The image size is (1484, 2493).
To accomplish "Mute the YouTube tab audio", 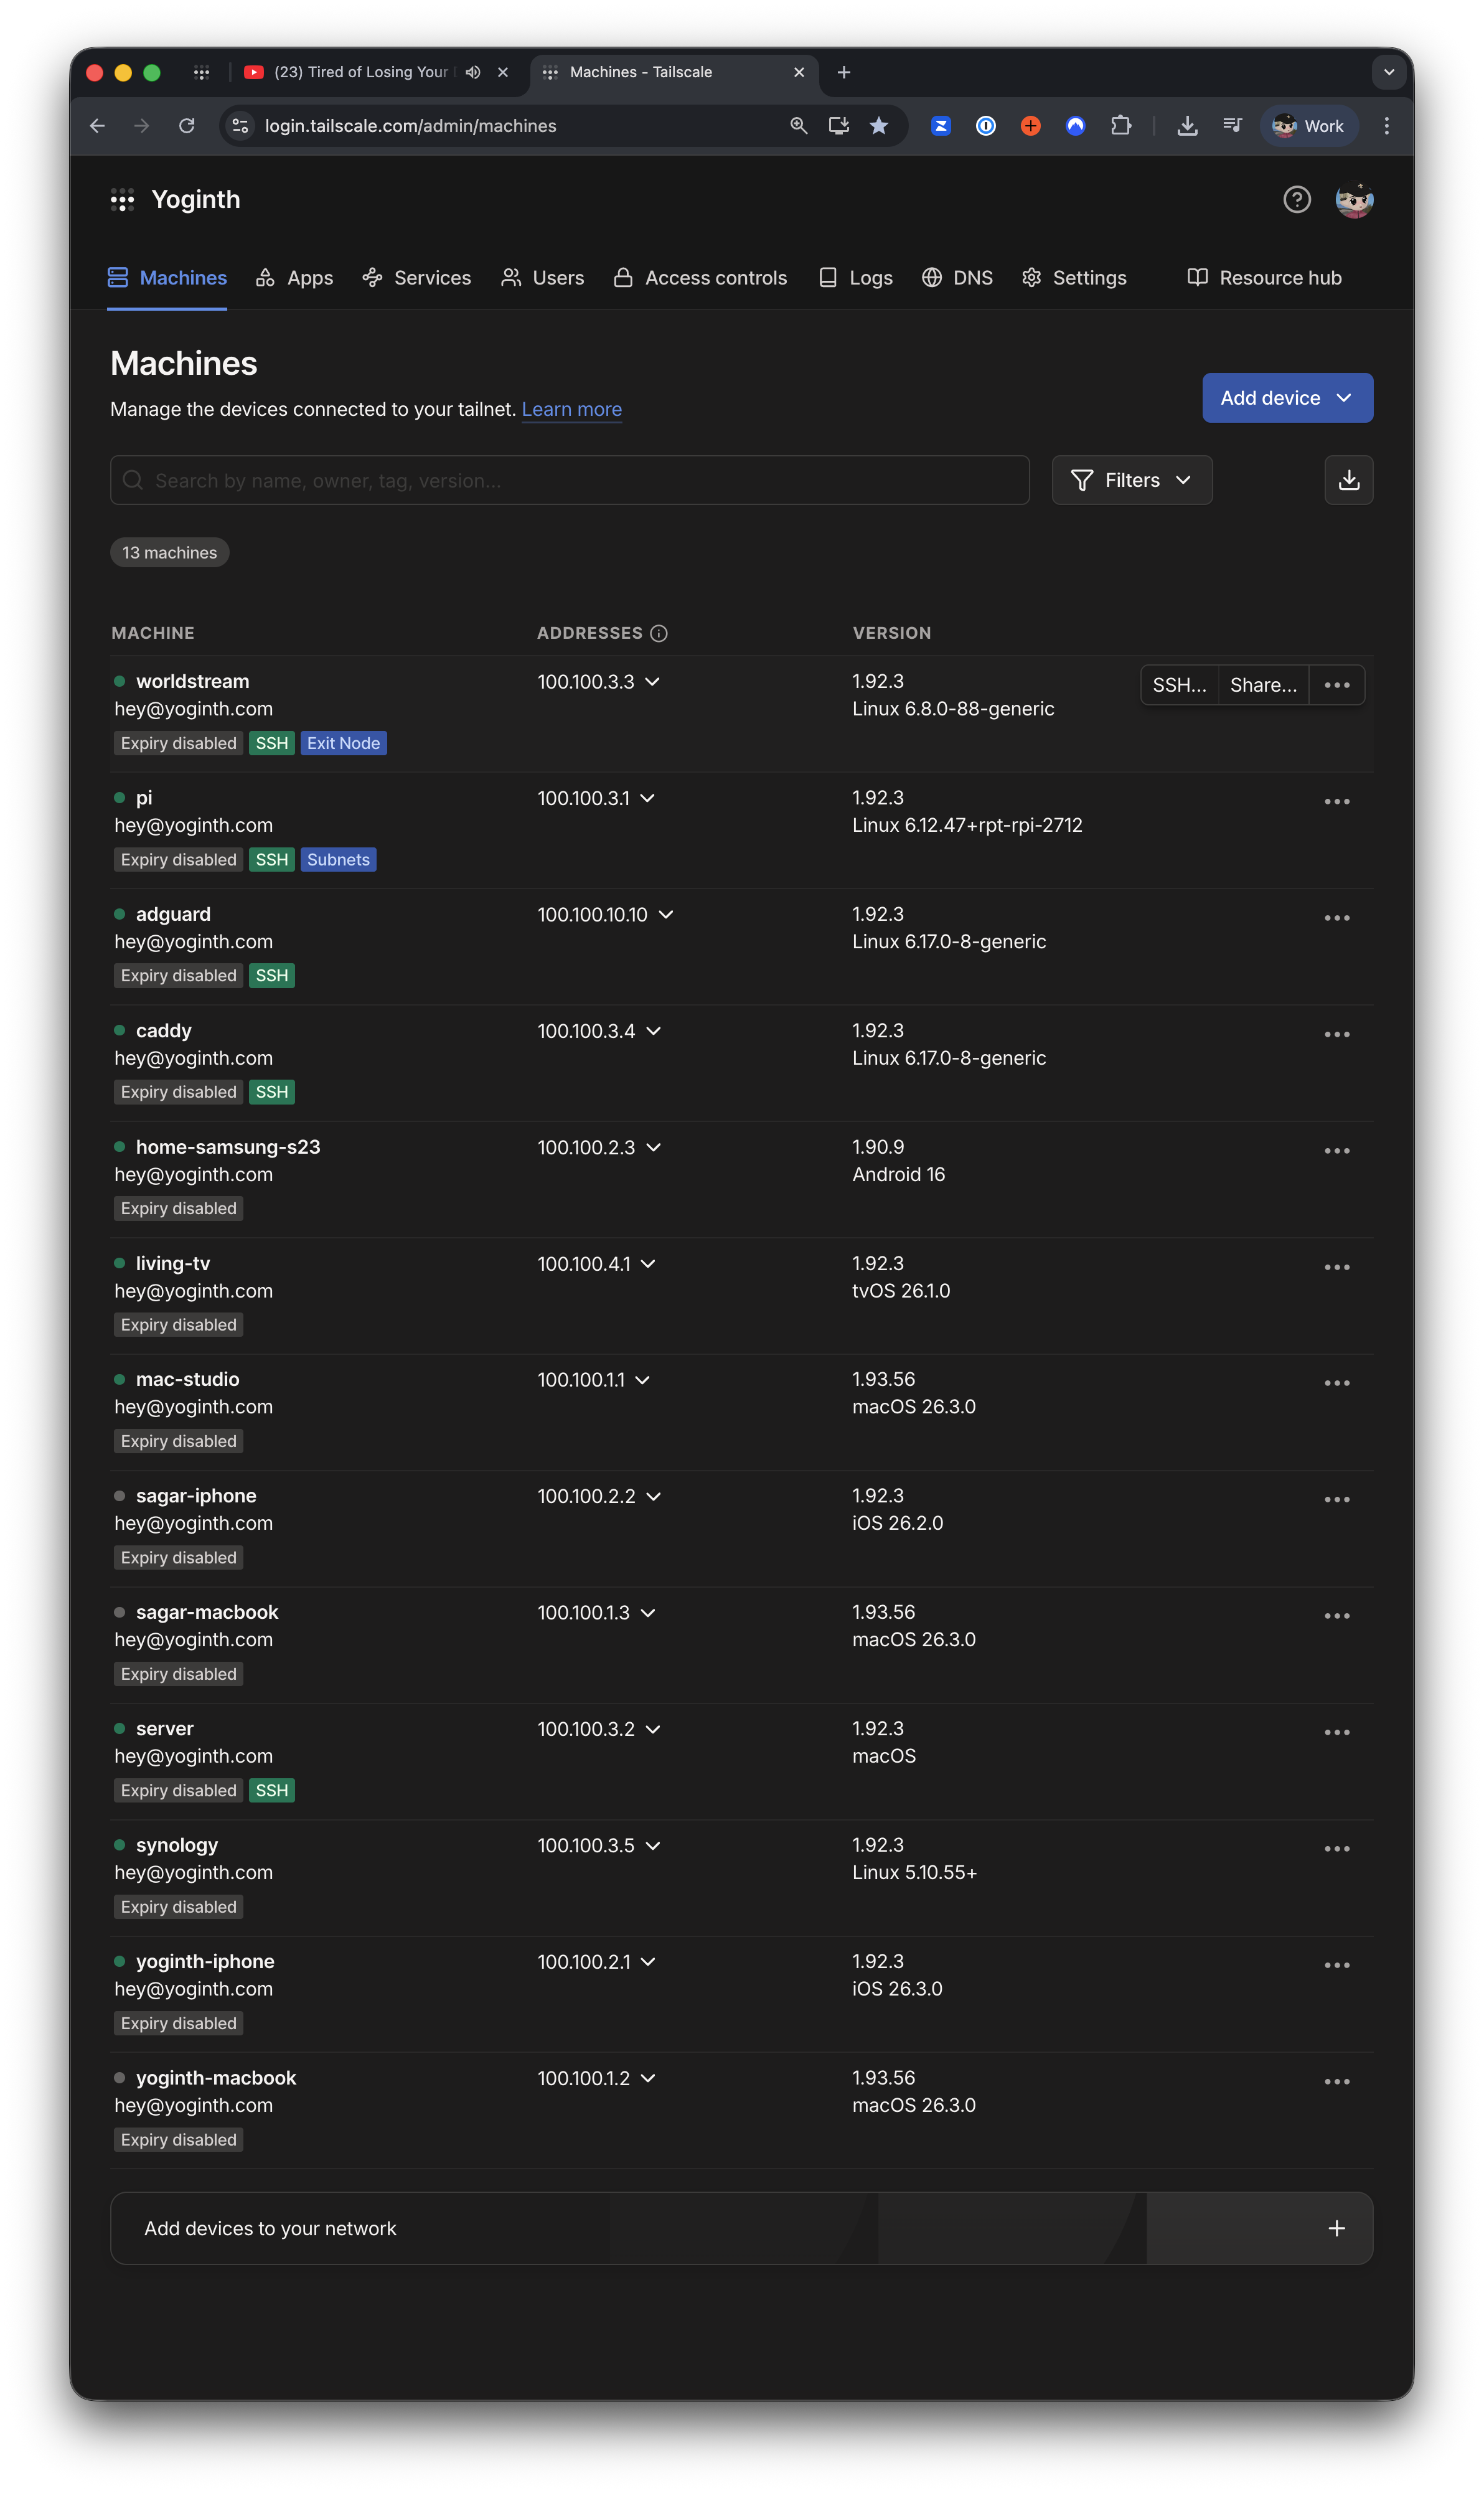I will 473,72.
